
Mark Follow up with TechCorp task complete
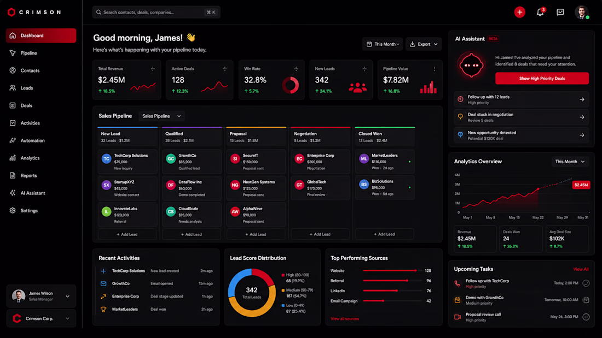click(x=586, y=283)
